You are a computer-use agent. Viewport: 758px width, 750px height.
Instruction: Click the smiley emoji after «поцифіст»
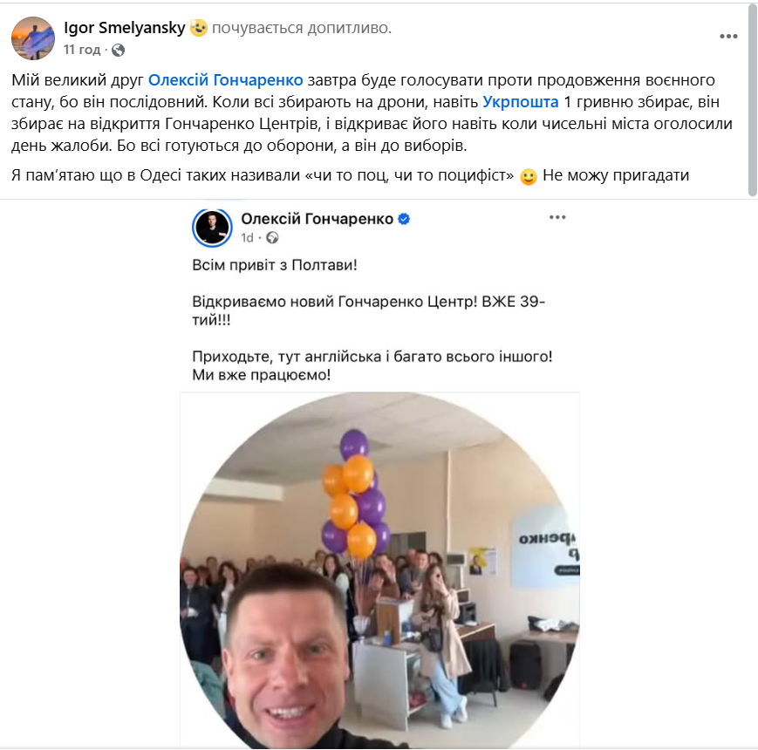click(528, 176)
